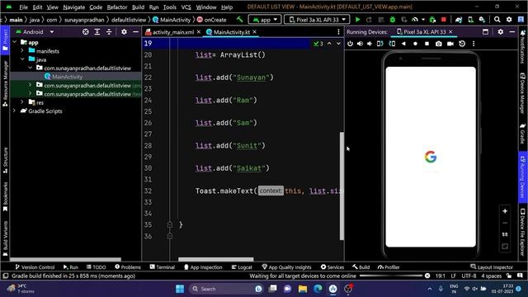
Task: Click the emulator power button
Action: click(350, 44)
